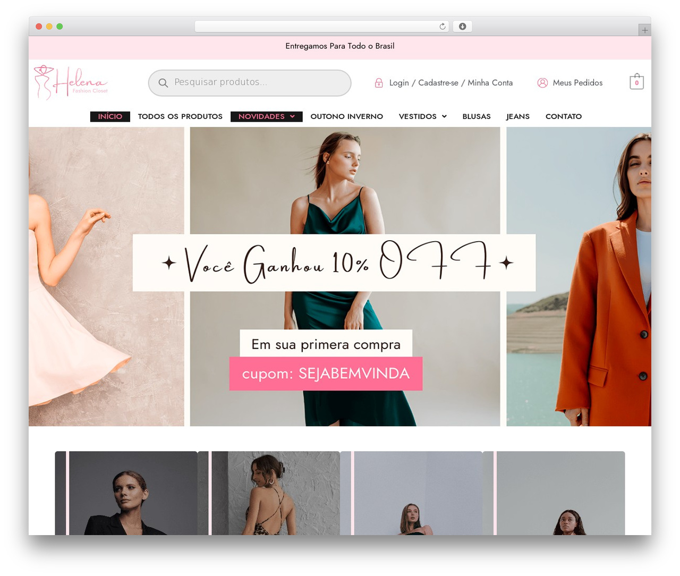Go to the Início menu item
Image resolution: width=680 pixels, height=576 pixels.
[x=110, y=116]
